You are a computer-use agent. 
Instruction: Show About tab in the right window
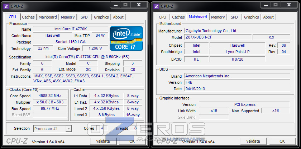[268, 17]
